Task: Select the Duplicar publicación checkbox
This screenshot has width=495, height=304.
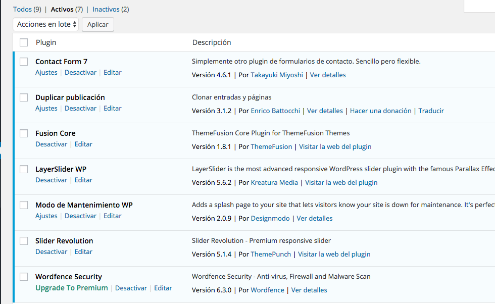Action: [24, 97]
